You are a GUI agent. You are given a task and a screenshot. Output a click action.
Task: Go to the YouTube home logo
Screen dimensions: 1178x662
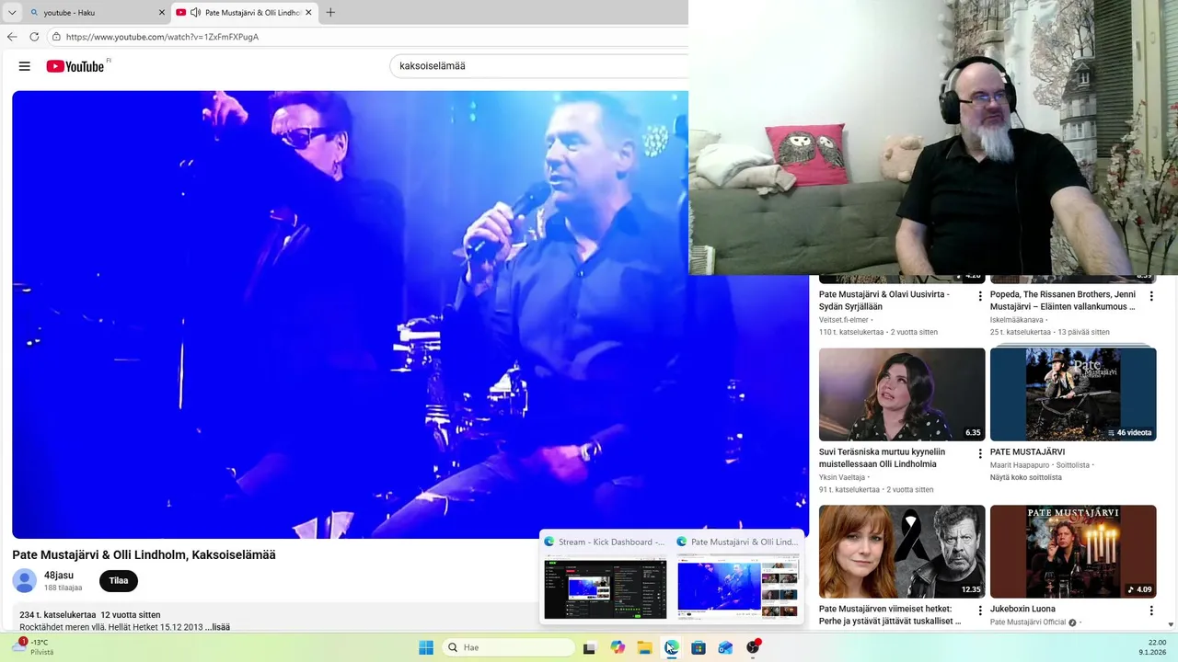click(75, 66)
